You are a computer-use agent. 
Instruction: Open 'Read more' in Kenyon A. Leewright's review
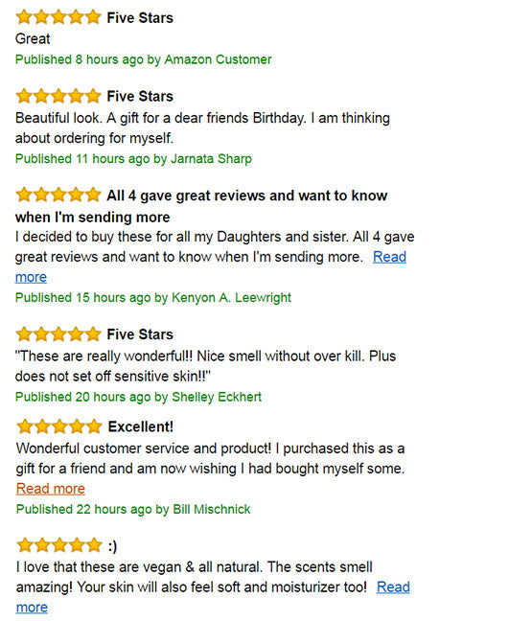coord(389,257)
